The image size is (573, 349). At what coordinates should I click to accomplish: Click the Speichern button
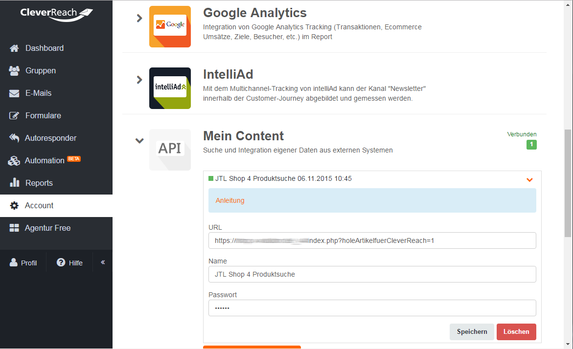(472, 332)
